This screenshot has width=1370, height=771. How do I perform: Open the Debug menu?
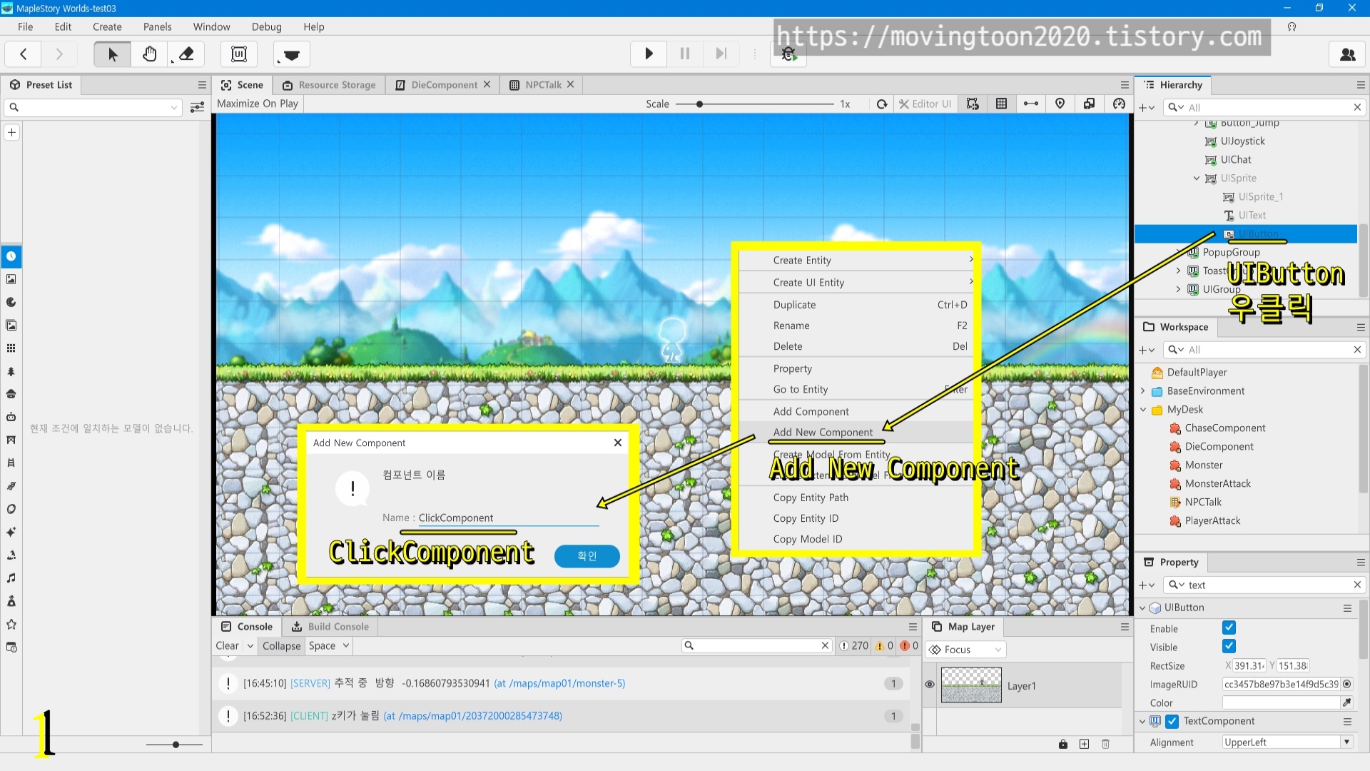point(266,26)
